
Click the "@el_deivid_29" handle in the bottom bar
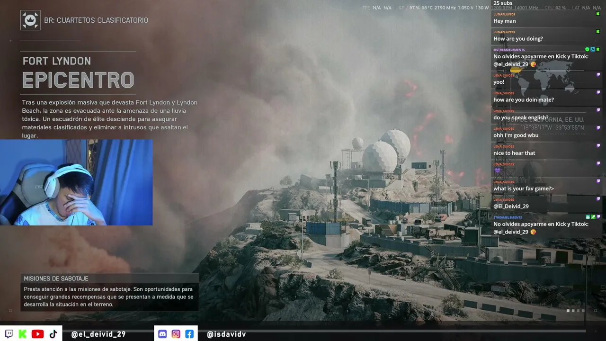coord(98,334)
